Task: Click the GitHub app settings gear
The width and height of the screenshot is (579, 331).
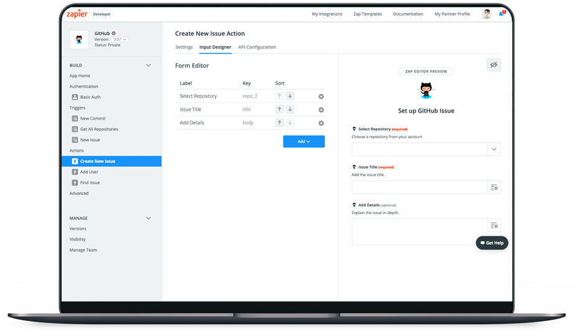Action: click(x=114, y=33)
